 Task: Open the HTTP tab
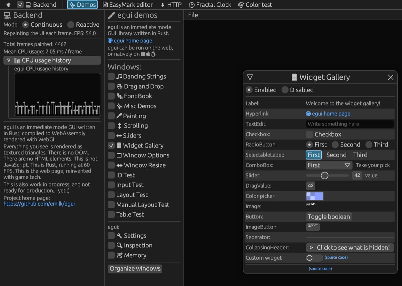(x=171, y=4)
